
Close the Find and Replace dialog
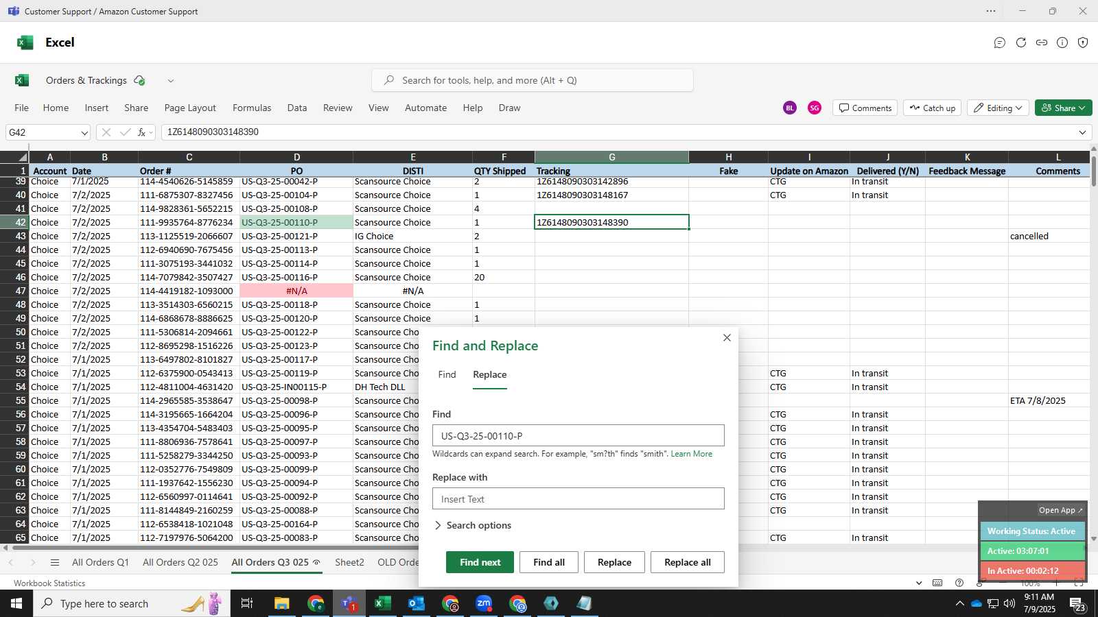click(727, 337)
